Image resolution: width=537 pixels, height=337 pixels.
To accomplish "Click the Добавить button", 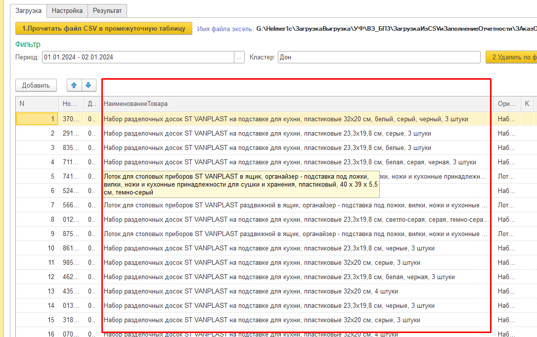I will (36, 86).
